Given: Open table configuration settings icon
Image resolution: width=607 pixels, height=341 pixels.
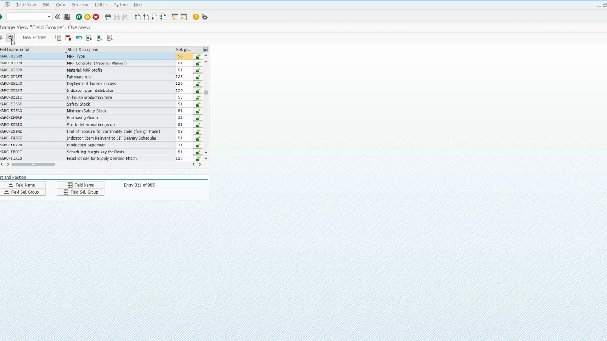Looking at the screenshot, I should point(205,49).
